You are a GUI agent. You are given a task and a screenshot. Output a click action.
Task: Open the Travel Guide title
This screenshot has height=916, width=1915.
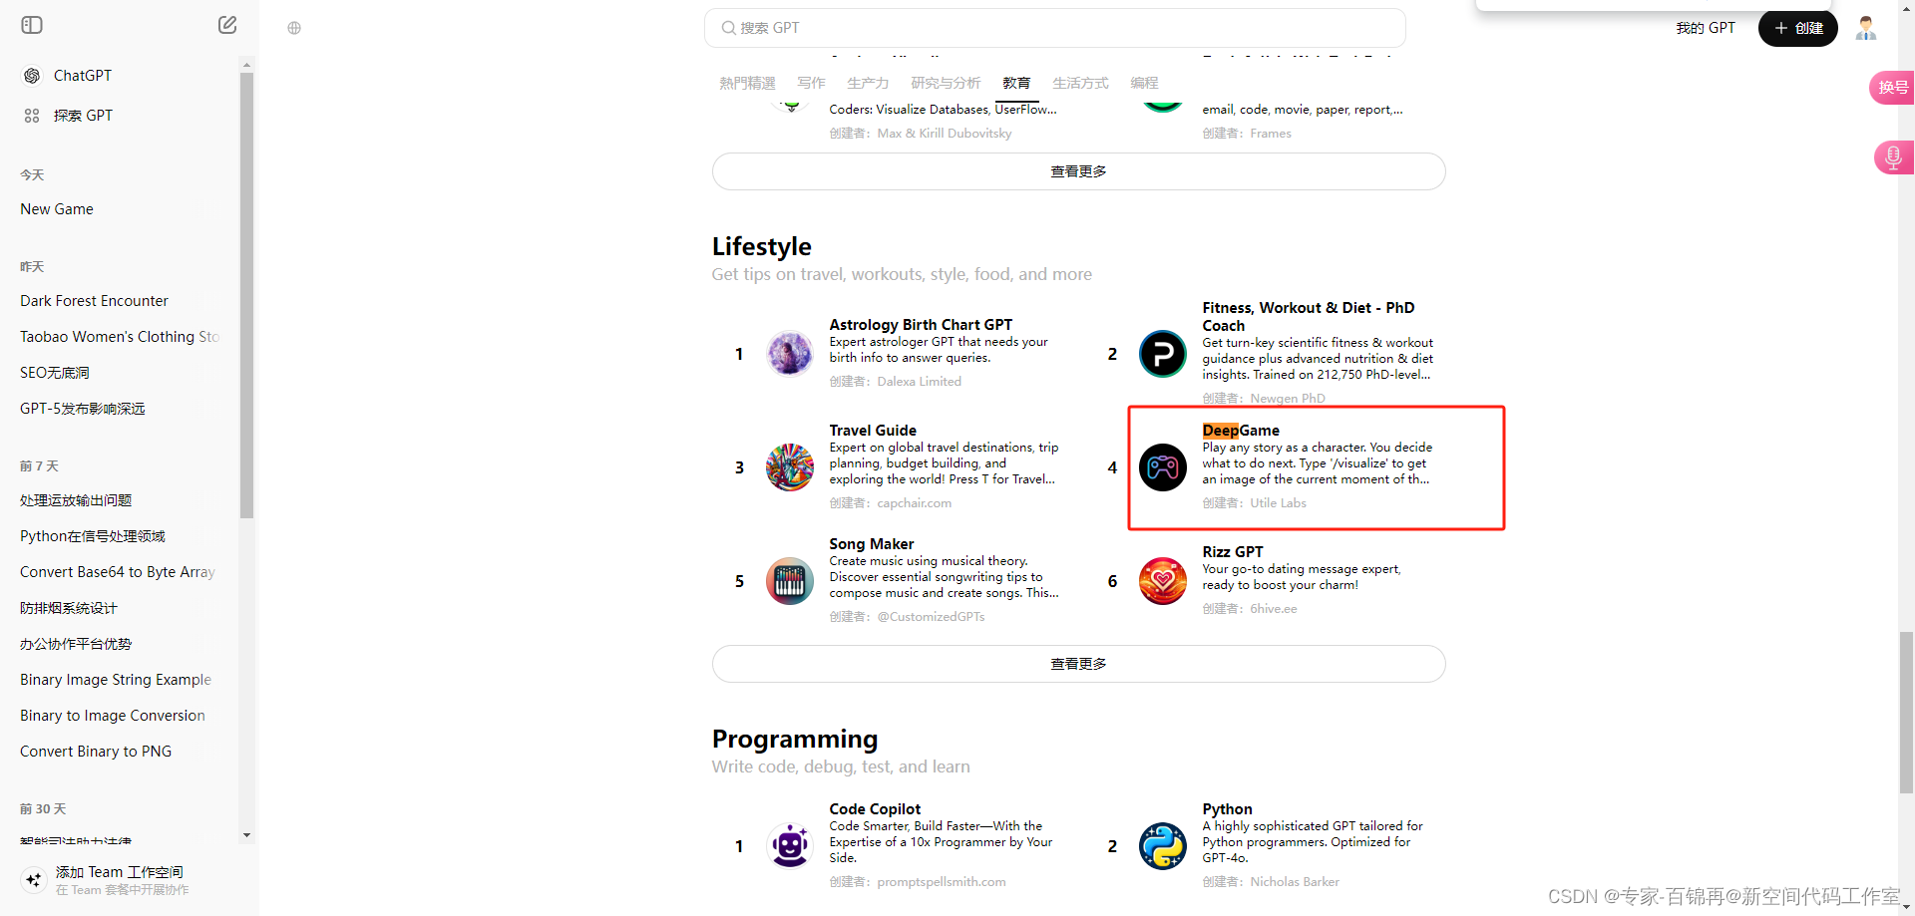873,431
